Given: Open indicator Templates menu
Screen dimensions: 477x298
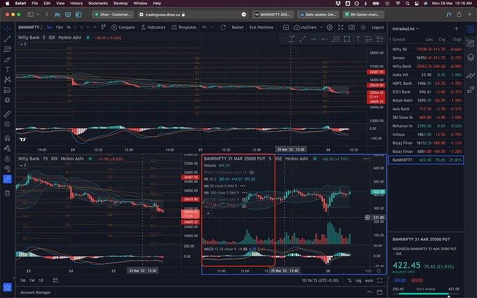Looking at the screenshot, I should [184, 28].
